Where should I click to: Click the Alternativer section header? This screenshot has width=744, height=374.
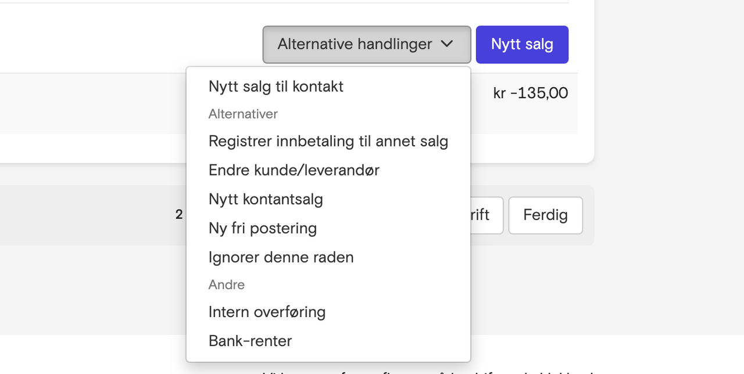coord(243,114)
